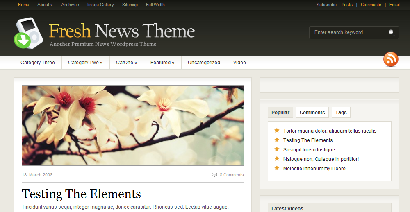Viewport: 410px width, 212px height.
Task: Expand the About menu in top bar
Action: pos(45,5)
